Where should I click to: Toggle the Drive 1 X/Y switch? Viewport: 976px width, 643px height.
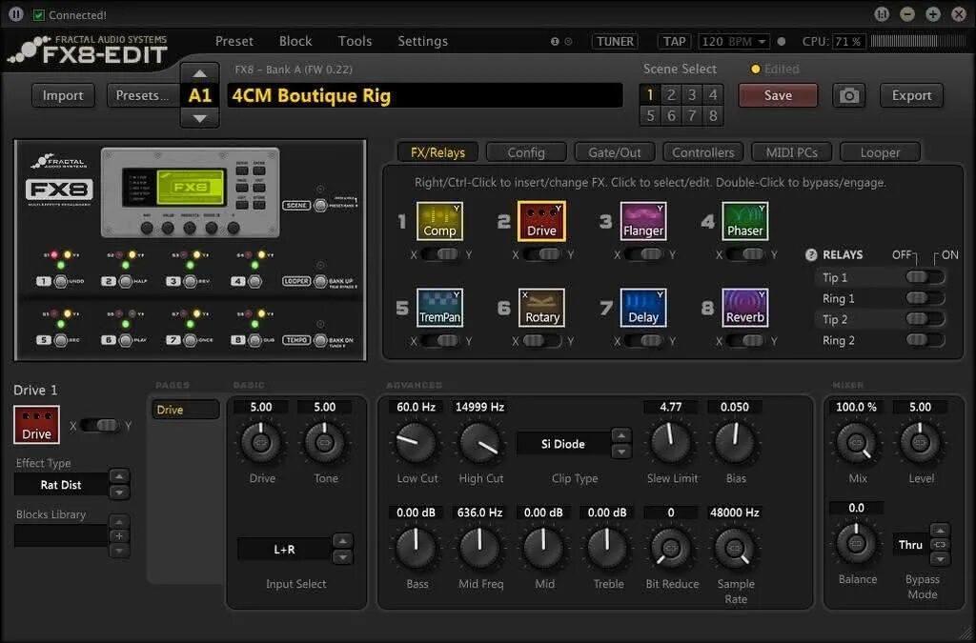(x=99, y=426)
